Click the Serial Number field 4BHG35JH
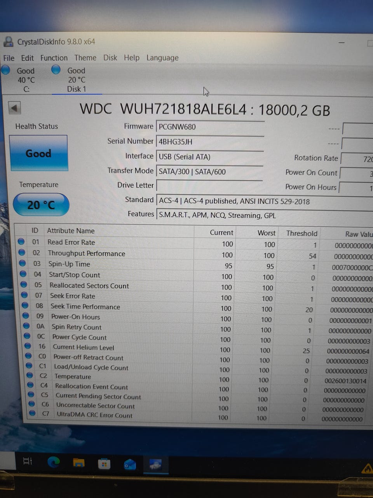 [210, 142]
